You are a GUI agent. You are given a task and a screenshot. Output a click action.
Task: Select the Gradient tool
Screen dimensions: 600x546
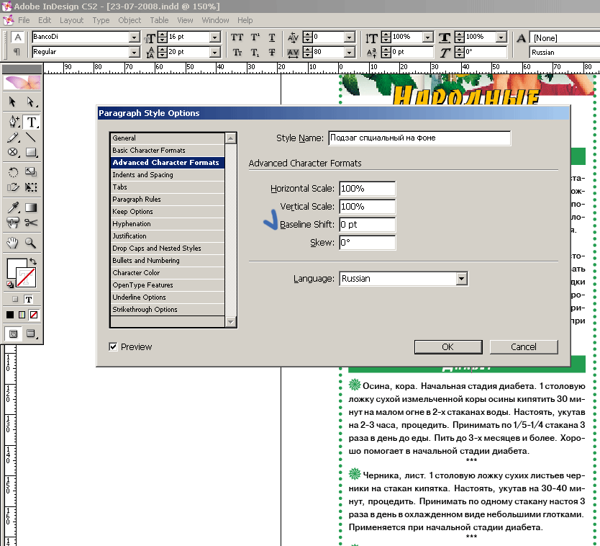[31, 207]
